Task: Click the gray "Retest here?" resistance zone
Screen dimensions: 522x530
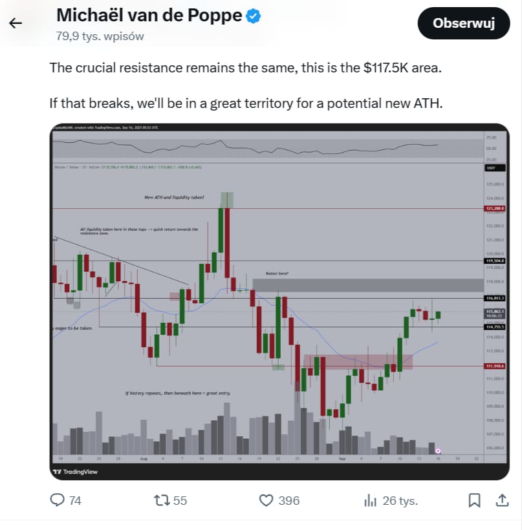Action: coord(367,285)
